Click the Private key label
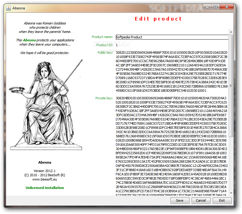This screenshot has width=242, height=214. coord(104,98)
